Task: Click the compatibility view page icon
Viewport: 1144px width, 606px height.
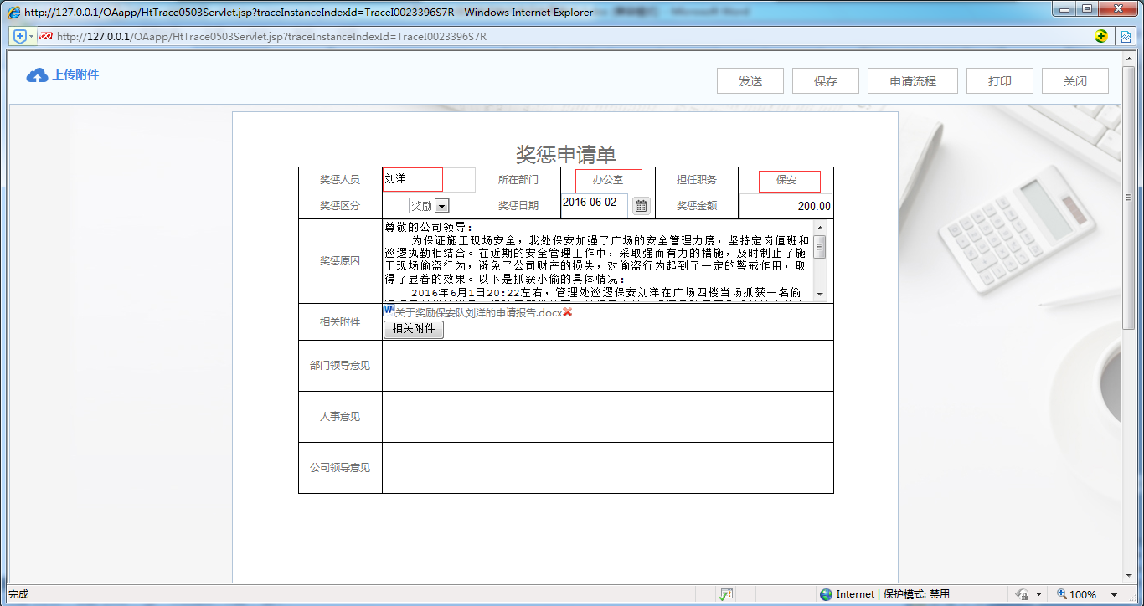Action: (1126, 37)
